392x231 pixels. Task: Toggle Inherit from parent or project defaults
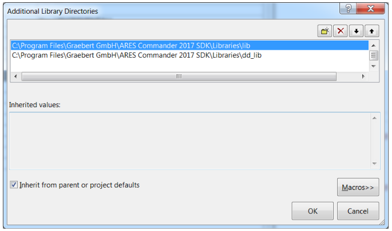[x=14, y=185]
